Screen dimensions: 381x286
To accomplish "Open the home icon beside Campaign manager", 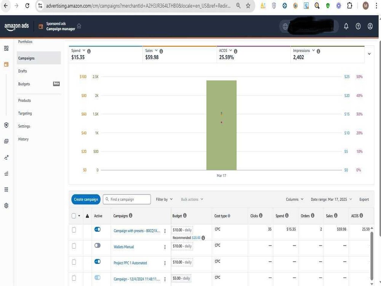I will 79,26.
